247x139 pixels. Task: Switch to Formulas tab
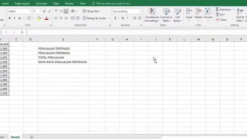coord(41,3)
